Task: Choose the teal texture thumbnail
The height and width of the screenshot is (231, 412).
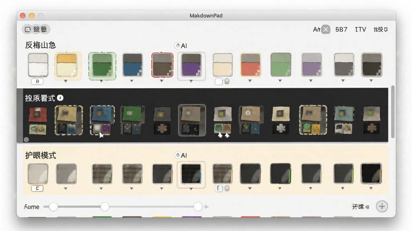Action: coord(344,120)
